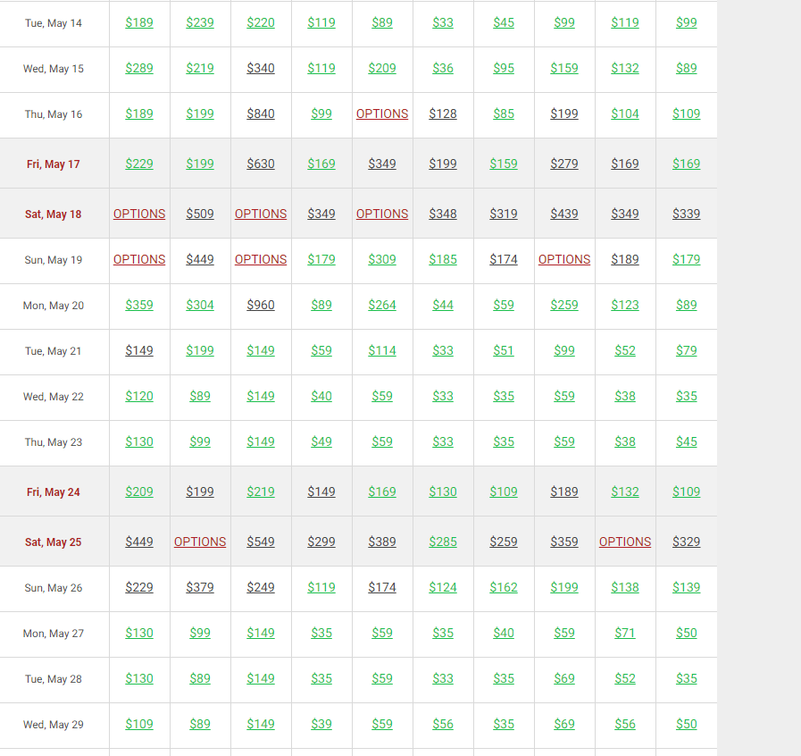Viewport: 801px width, 756px height.
Task: Click the 'Fri, May 17' date label
Action: [x=53, y=164]
